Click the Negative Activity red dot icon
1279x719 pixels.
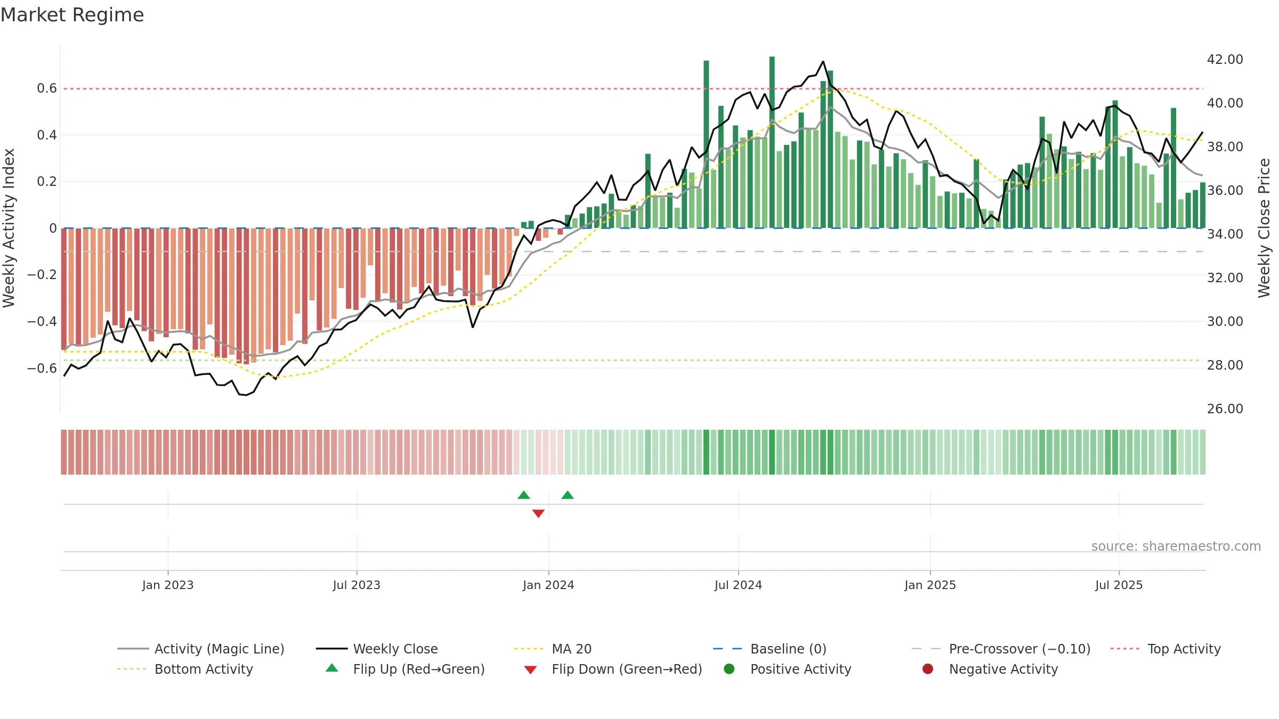pyautogui.click(x=928, y=669)
